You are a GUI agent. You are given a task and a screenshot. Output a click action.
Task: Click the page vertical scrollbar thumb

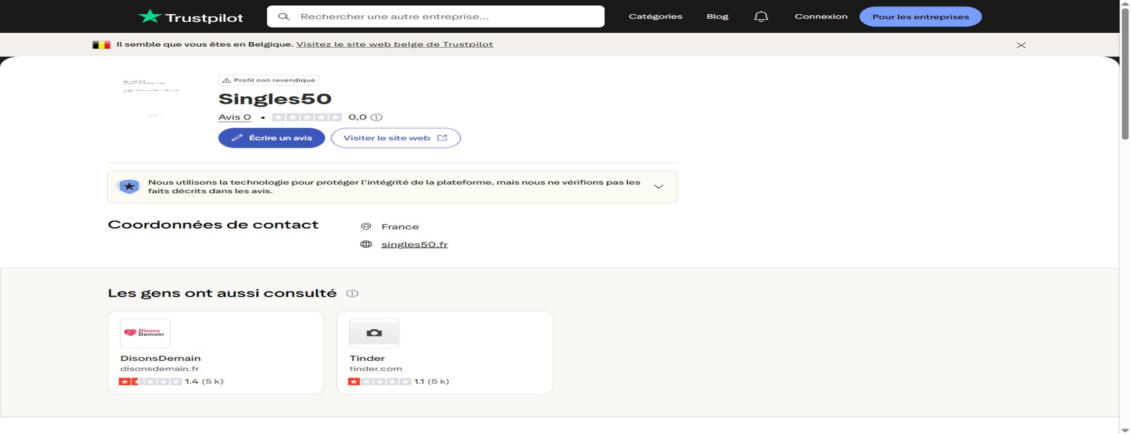[x=1125, y=74]
